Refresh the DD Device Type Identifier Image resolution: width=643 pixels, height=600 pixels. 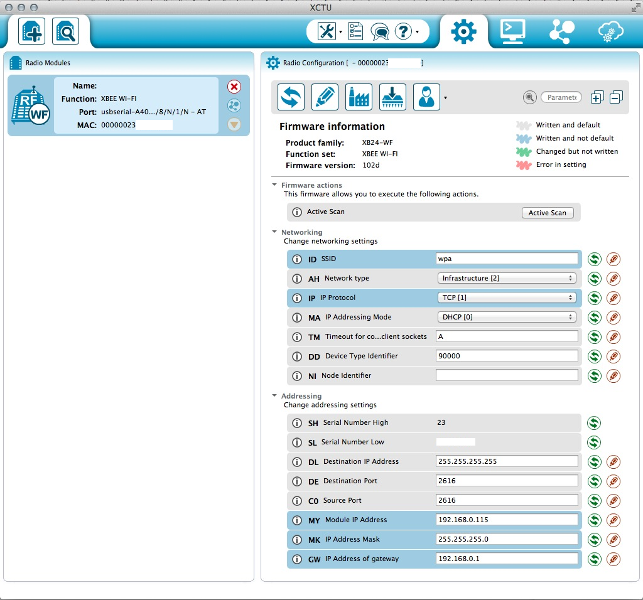tap(594, 356)
